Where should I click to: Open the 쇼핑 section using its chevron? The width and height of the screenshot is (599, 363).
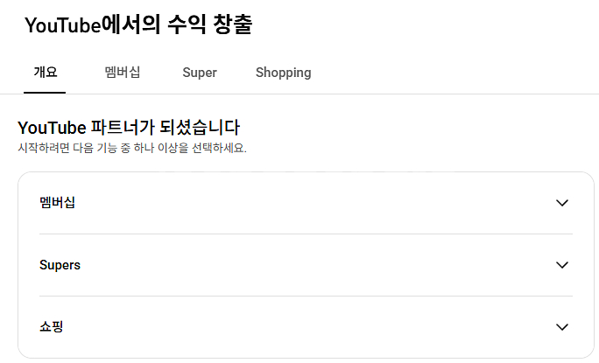[562, 327]
